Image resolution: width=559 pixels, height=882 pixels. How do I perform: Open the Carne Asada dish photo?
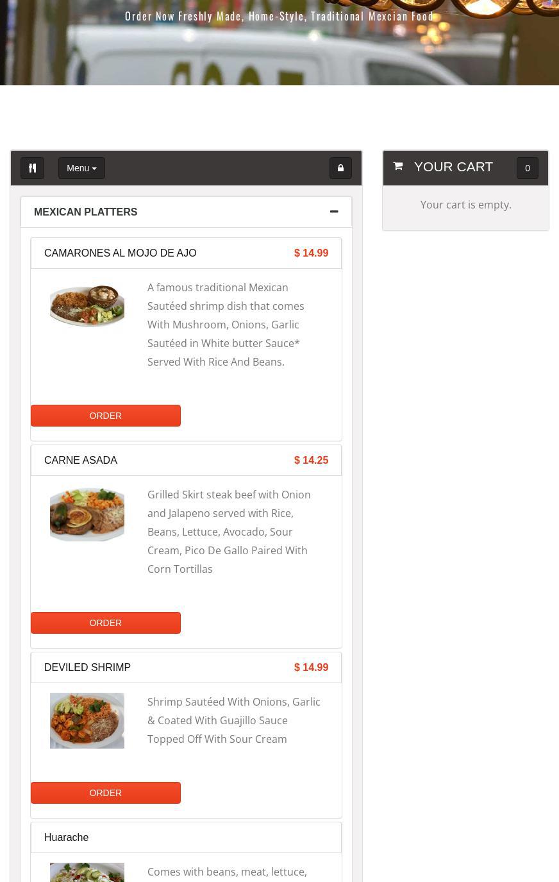point(87,514)
